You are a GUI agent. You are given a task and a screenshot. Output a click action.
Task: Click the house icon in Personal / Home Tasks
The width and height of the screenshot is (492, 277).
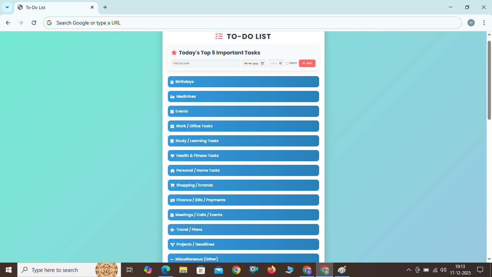[173, 171]
